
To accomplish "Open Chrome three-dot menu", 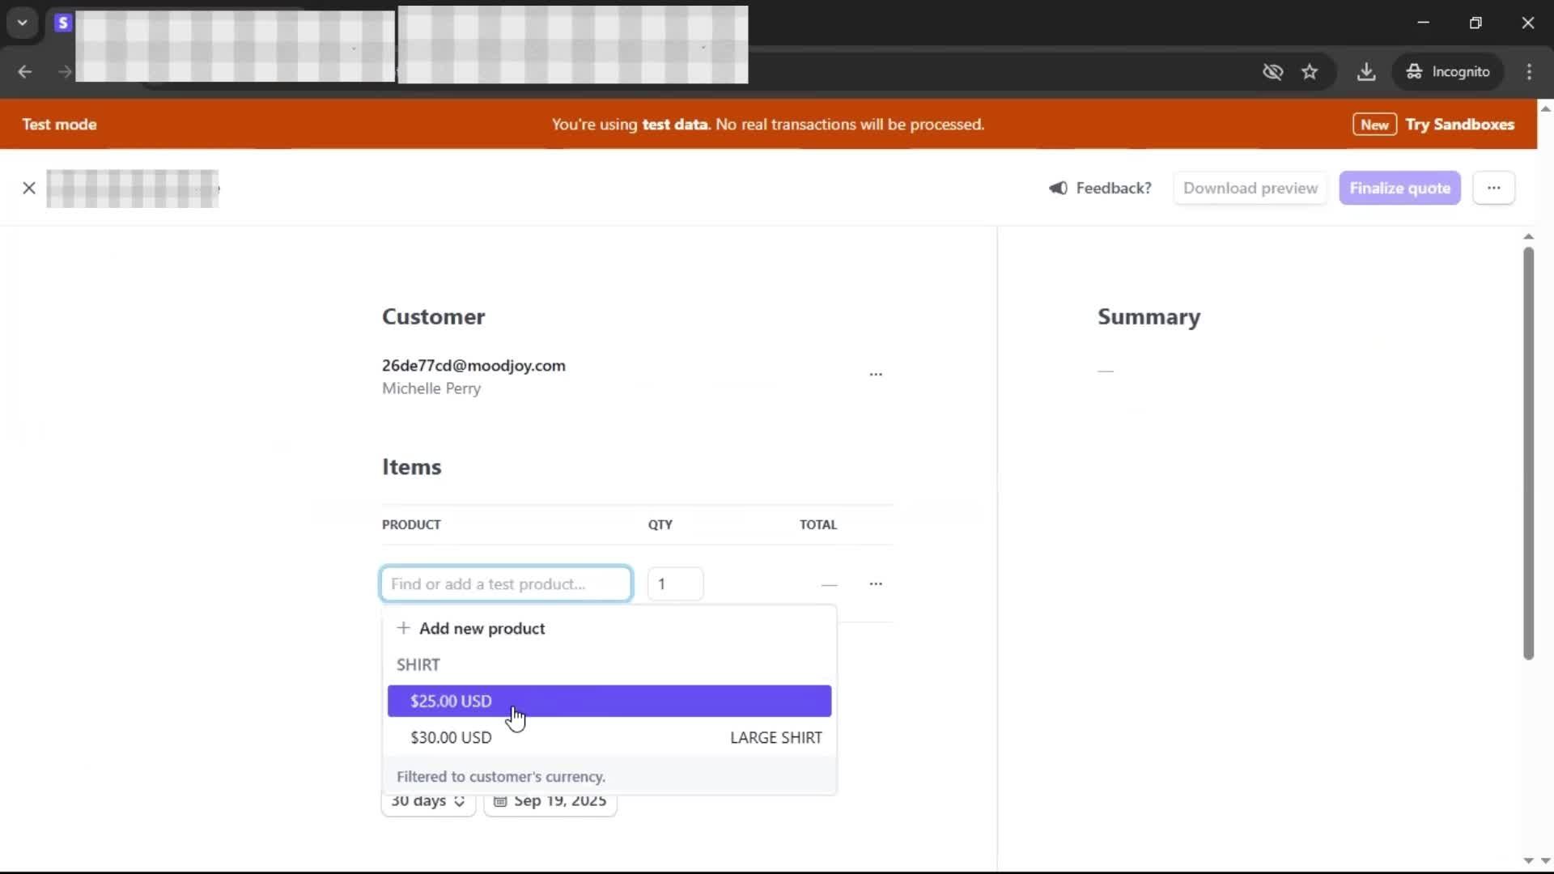I will point(1529,72).
